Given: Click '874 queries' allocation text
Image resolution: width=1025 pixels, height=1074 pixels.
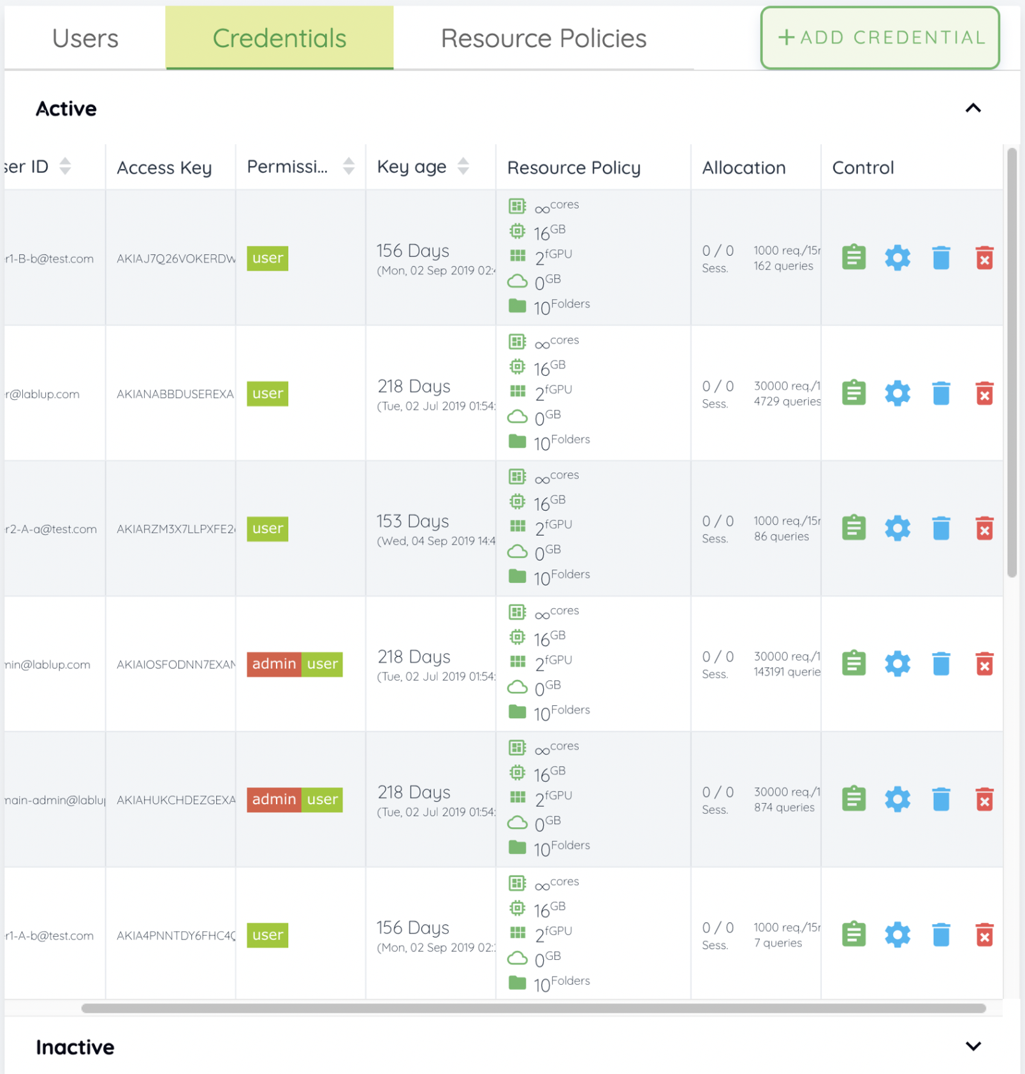Looking at the screenshot, I should tap(784, 807).
